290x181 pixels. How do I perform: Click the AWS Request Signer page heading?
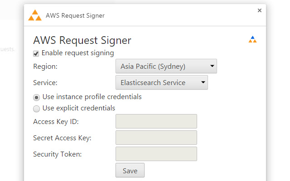pos(82,40)
